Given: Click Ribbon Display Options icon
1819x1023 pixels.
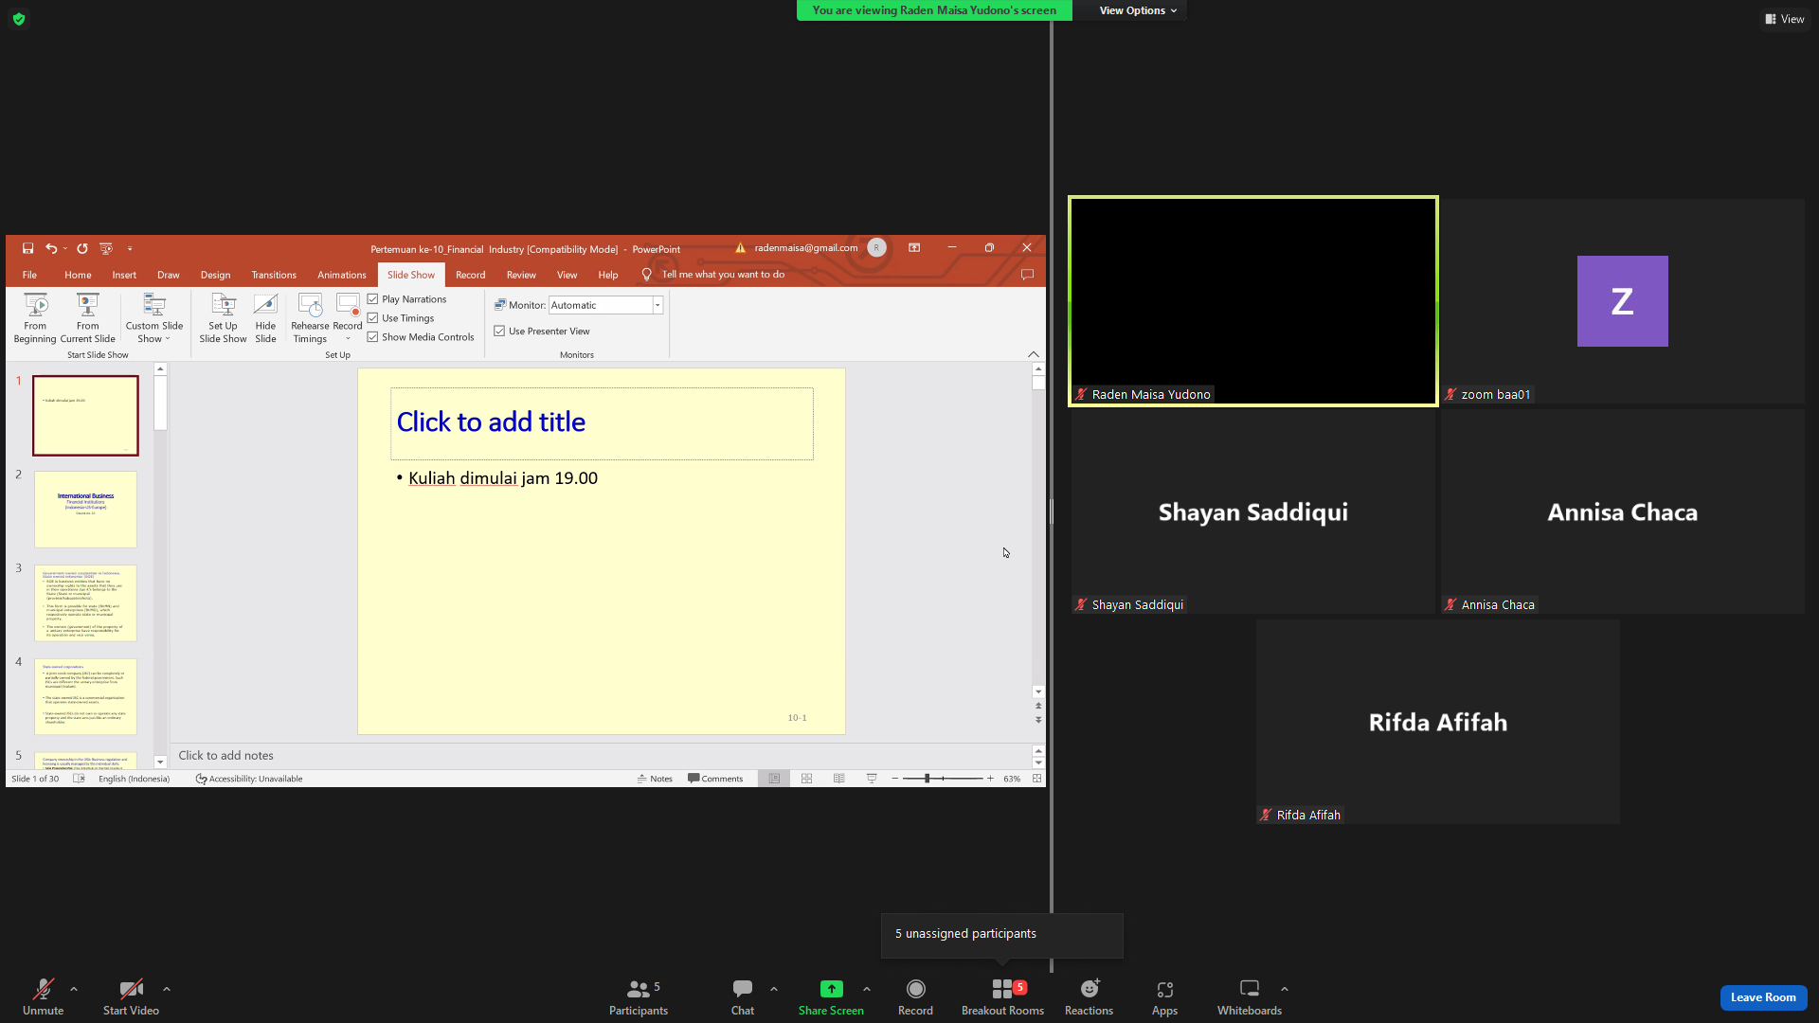Looking at the screenshot, I should 914,248.
